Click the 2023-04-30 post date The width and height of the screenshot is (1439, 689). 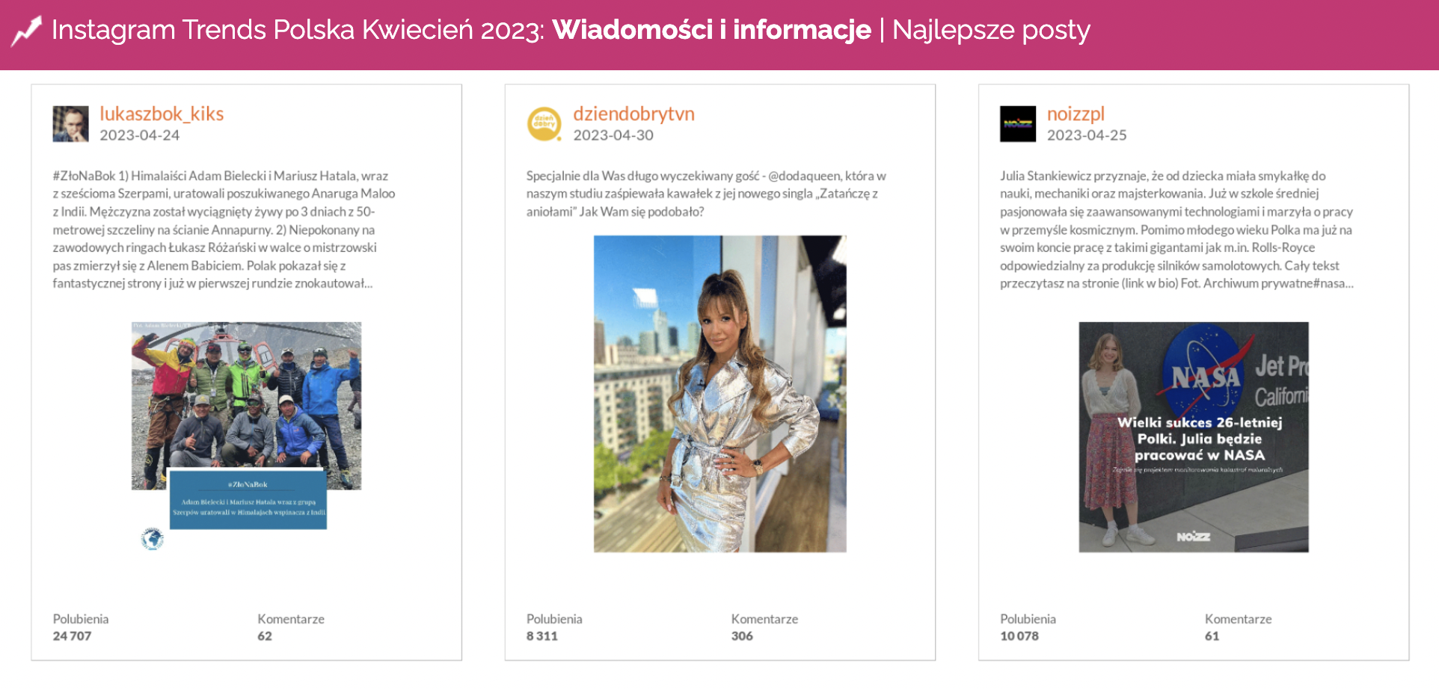tap(613, 135)
